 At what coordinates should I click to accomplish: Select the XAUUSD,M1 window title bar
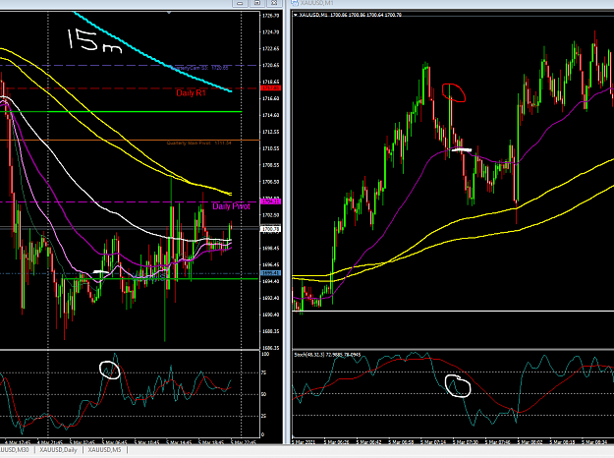pyautogui.click(x=453, y=3)
